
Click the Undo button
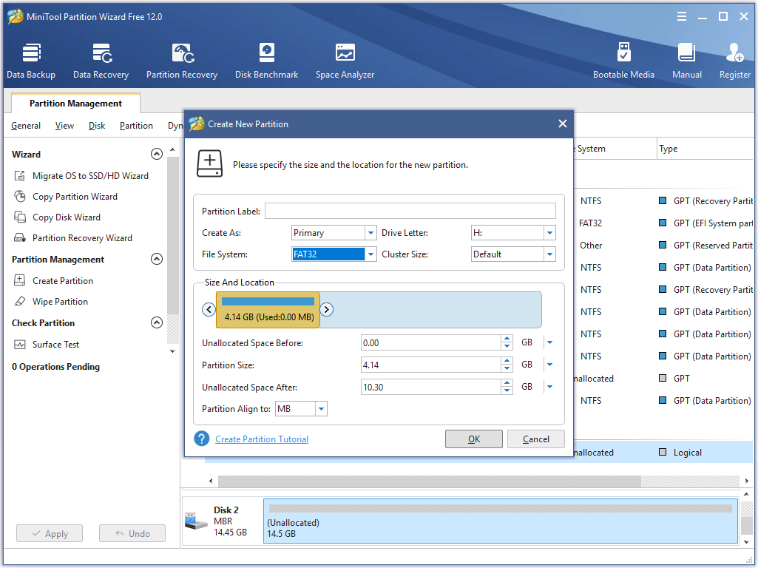(132, 534)
